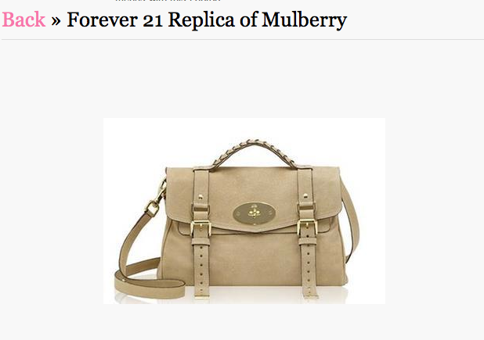484x340 pixels.
Task: Click the right strap's hanging end with holes
Action: 309,268
